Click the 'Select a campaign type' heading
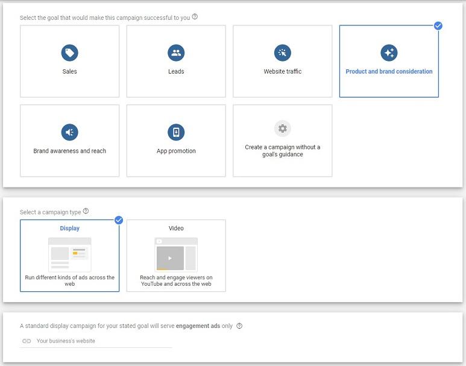 coord(50,212)
